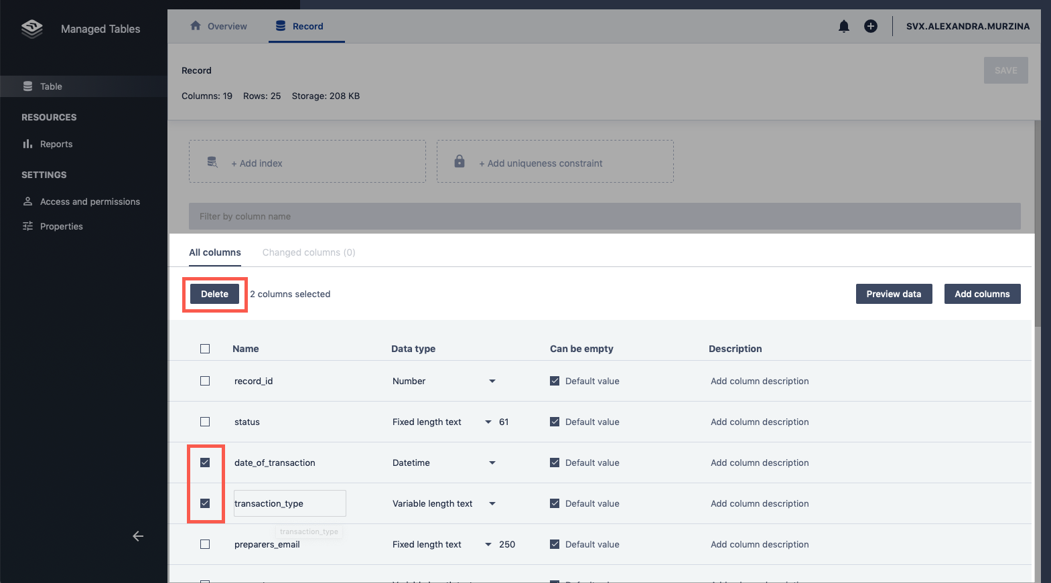The image size is (1051, 583).
Task: Check the record_id row checkbox
Action: (x=205, y=381)
